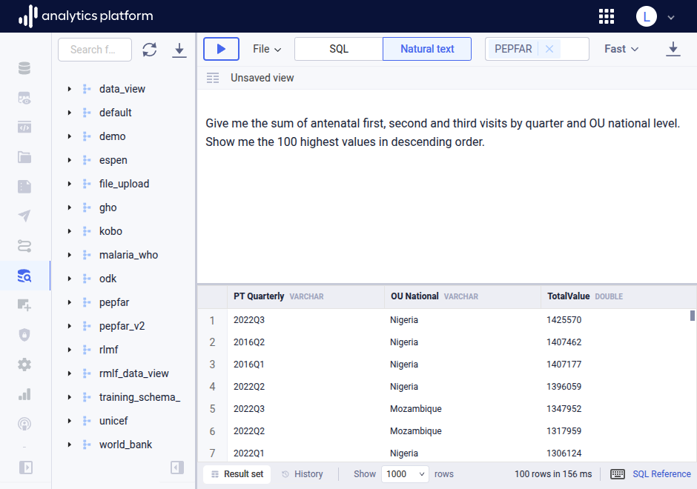Click into the natural text query editor
This screenshot has height=489, width=697.
446,187
